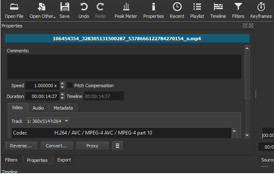
Task: Click the Convert... button
Action: pos(57,146)
